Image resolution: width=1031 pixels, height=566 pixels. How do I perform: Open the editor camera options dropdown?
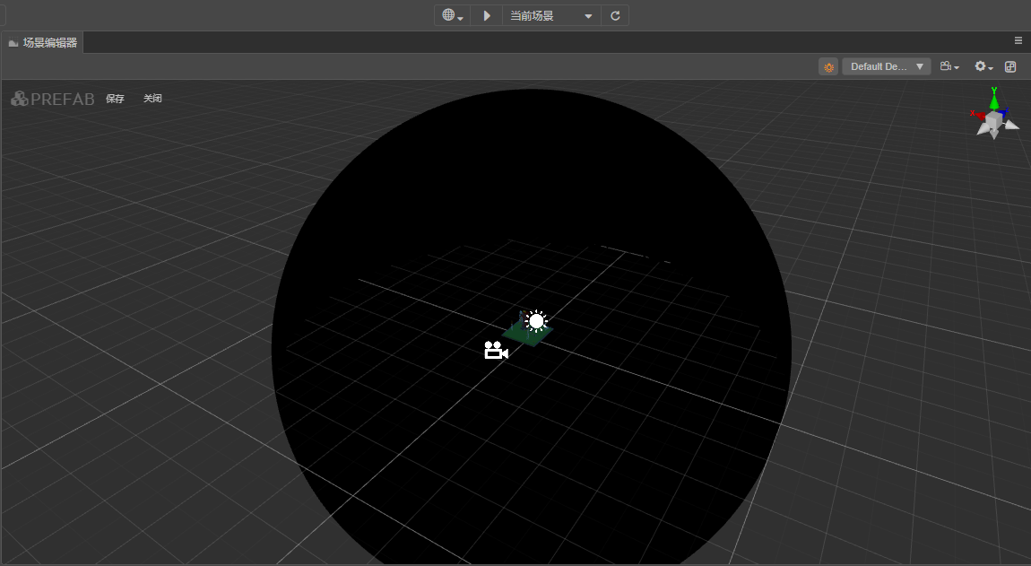tap(949, 66)
